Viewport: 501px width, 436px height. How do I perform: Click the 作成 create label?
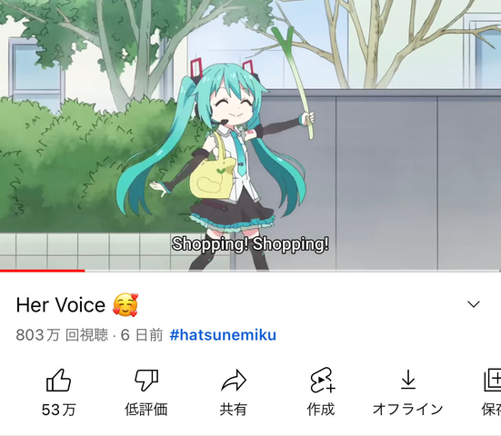pos(321,409)
